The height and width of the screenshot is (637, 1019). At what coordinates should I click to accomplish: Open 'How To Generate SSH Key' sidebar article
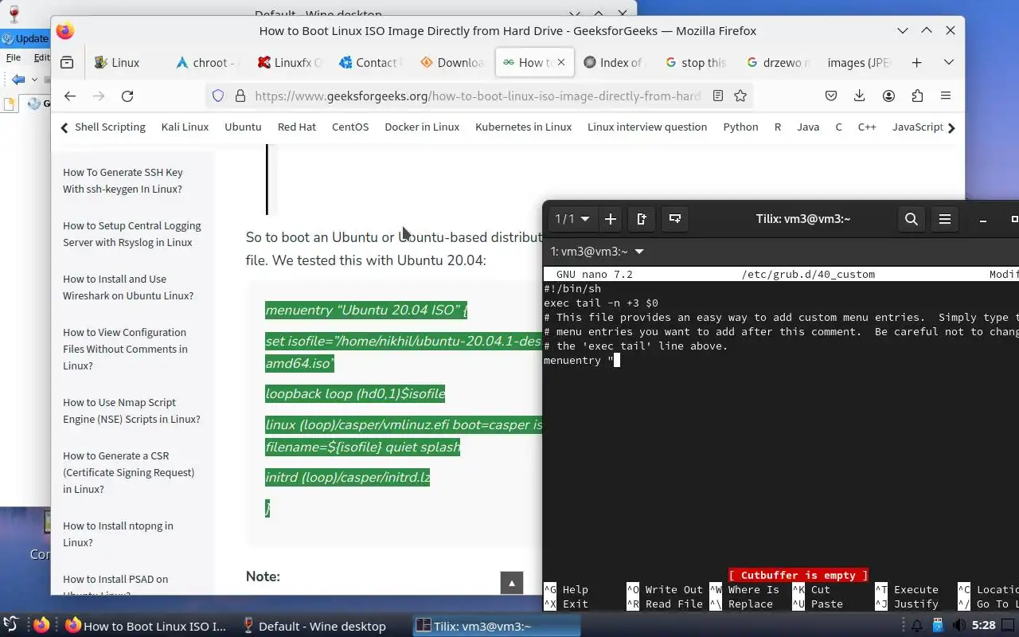pos(123,181)
